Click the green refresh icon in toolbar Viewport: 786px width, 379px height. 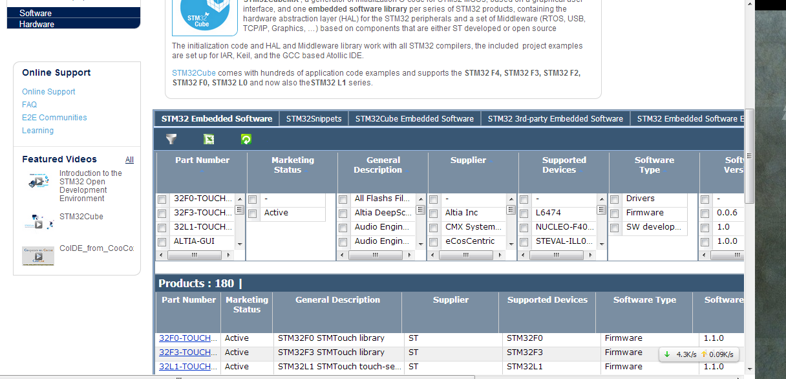tap(246, 139)
